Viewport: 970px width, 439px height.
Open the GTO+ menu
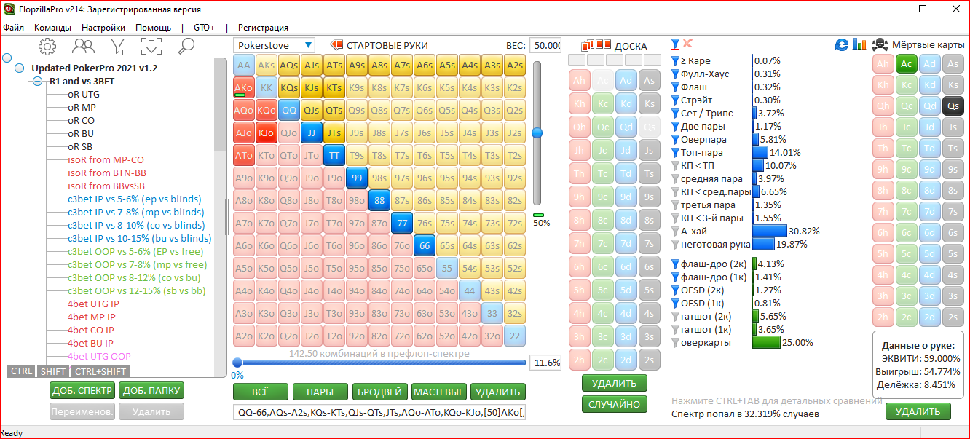click(x=205, y=28)
